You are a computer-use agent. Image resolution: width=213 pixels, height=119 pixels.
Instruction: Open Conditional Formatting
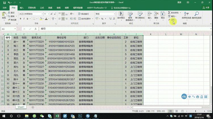pos(121,16)
